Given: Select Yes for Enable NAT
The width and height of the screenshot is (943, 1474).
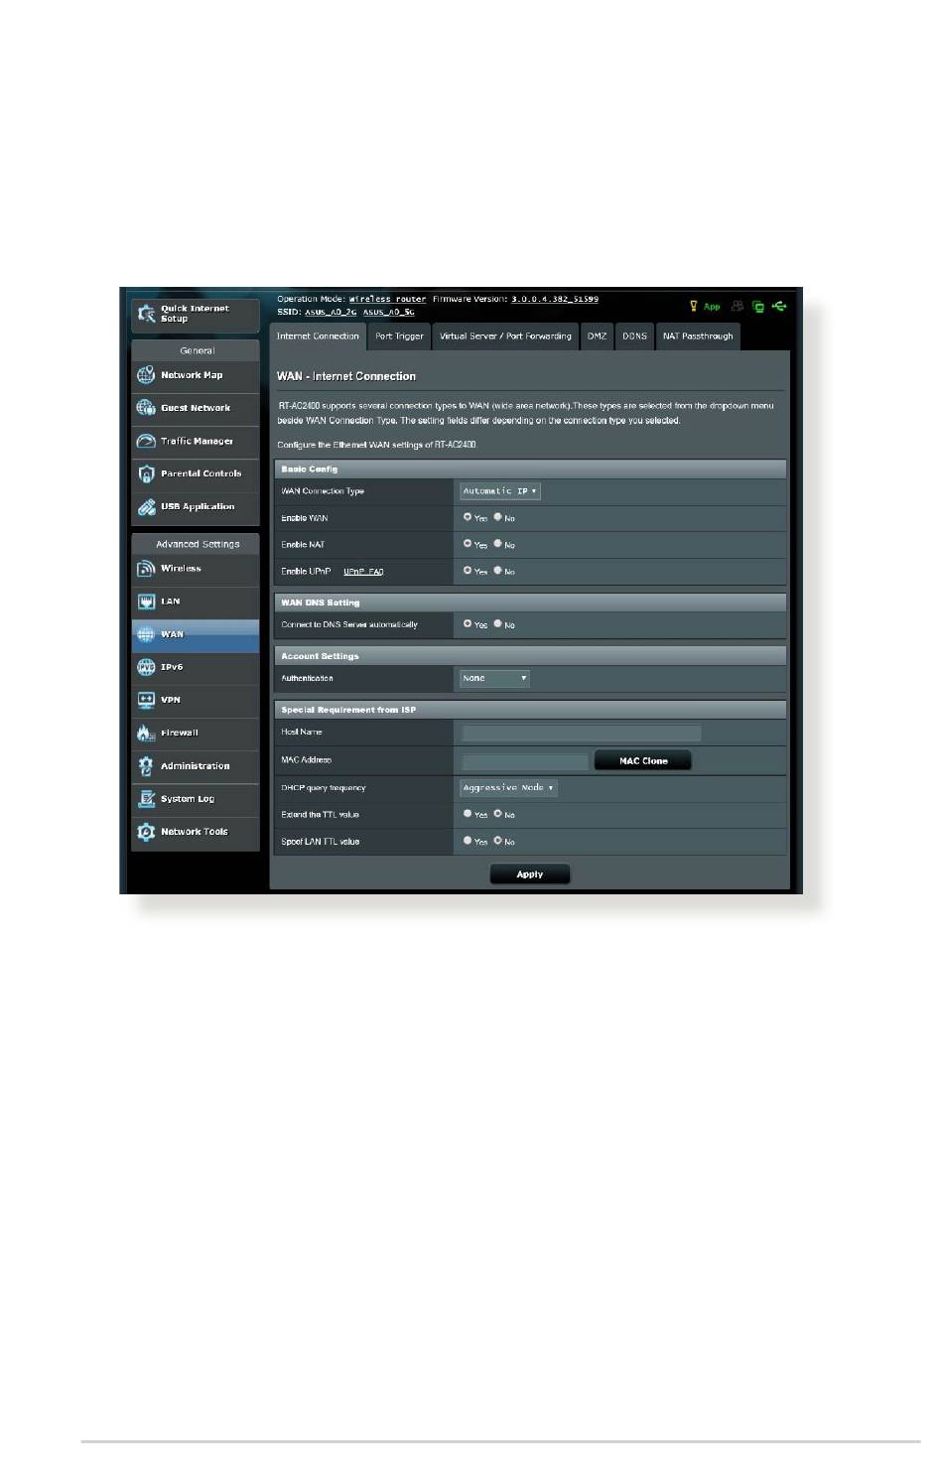Looking at the screenshot, I should point(468,544).
